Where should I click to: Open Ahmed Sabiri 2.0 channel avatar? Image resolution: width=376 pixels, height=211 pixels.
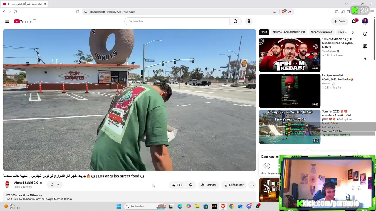point(7,185)
